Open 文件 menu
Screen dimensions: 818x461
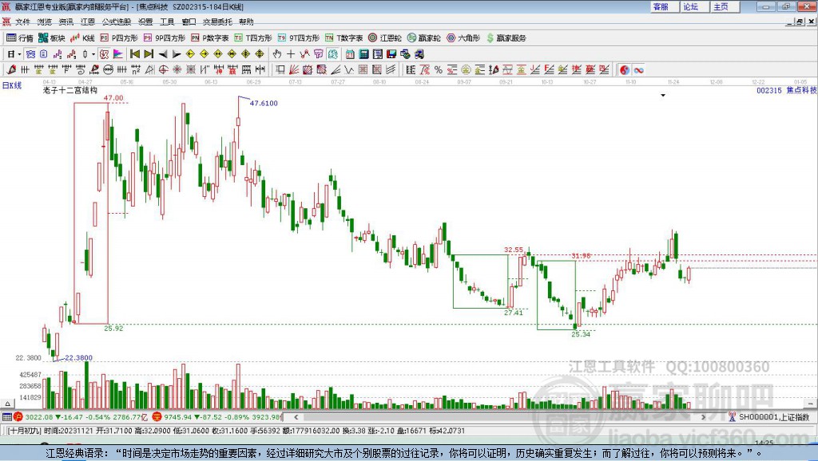pos(23,22)
